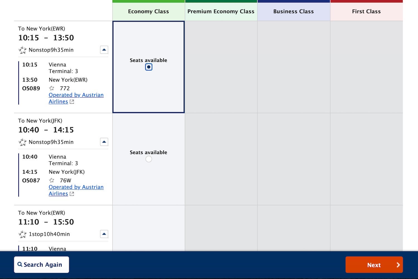Click small star icon next to OS089
The height and width of the screenshot is (279, 418).
[x=52, y=88]
